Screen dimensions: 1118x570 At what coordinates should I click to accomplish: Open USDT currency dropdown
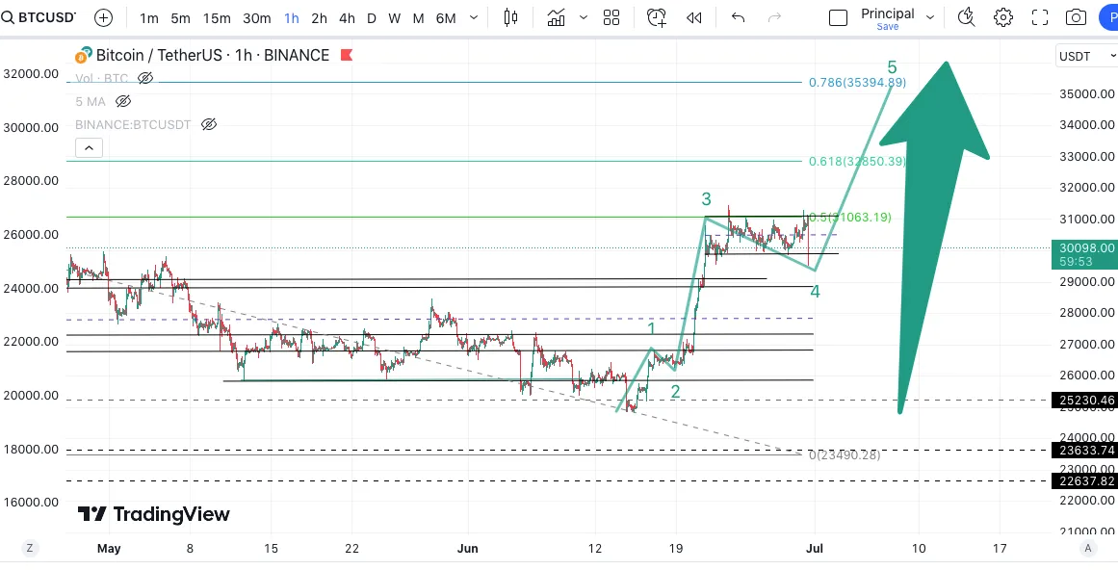pyautogui.click(x=1086, y=56)
